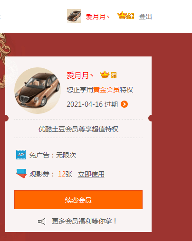This screenshot has width=192, height=241.
Task: Click the 立即使用 link
Action: (x=91, y=174)
